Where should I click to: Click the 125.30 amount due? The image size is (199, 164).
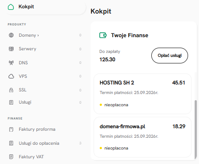107,59
